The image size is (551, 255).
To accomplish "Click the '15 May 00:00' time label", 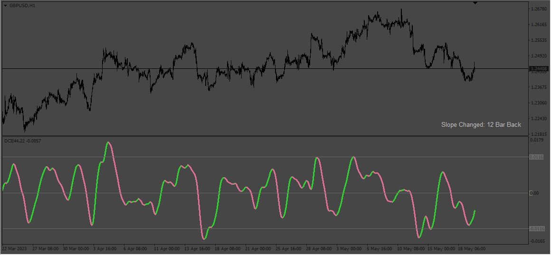I will [441, 249].
